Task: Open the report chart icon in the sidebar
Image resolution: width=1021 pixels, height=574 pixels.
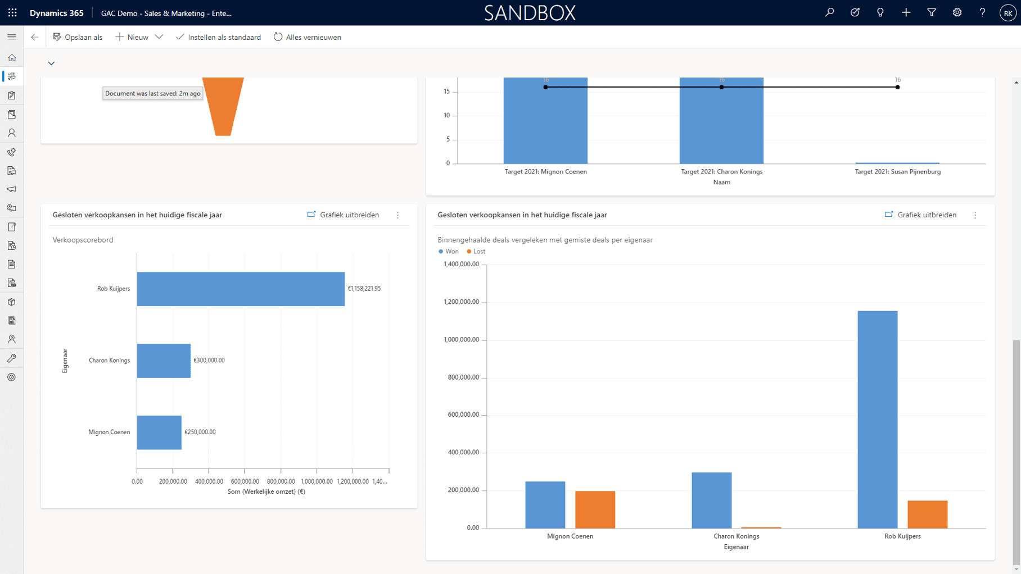Action: [x=12, y=321]
